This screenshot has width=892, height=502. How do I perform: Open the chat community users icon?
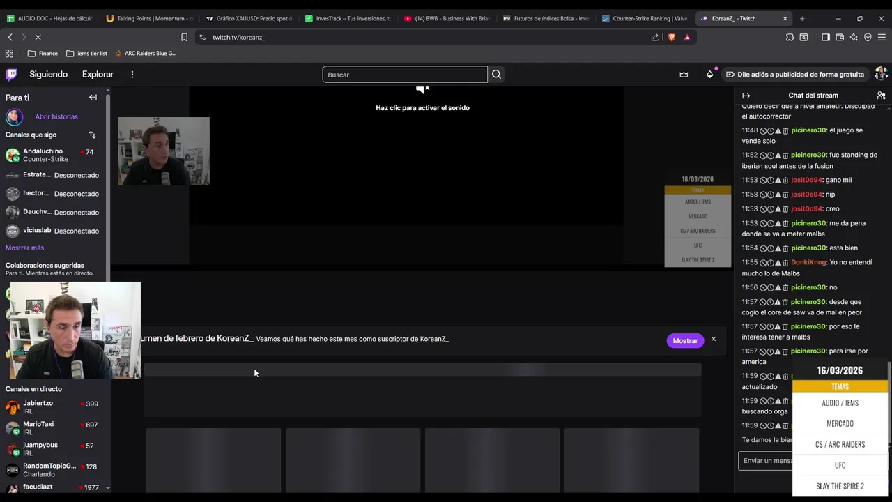881,96
